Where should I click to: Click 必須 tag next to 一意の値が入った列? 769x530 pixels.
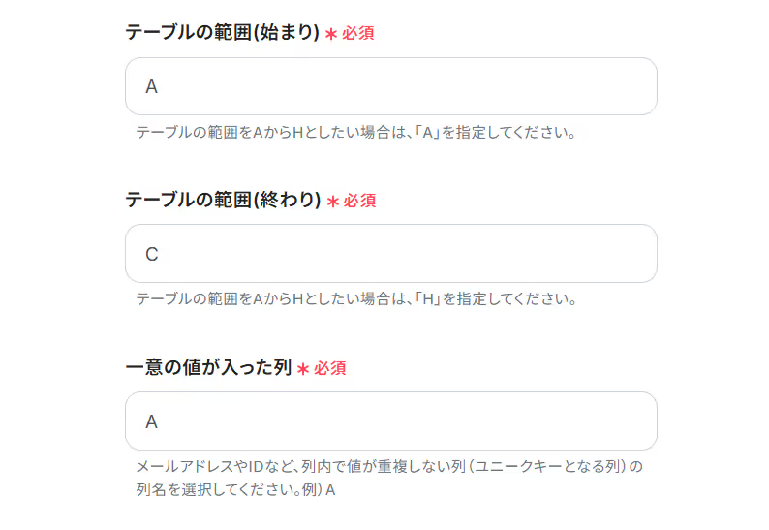point(330,368)
